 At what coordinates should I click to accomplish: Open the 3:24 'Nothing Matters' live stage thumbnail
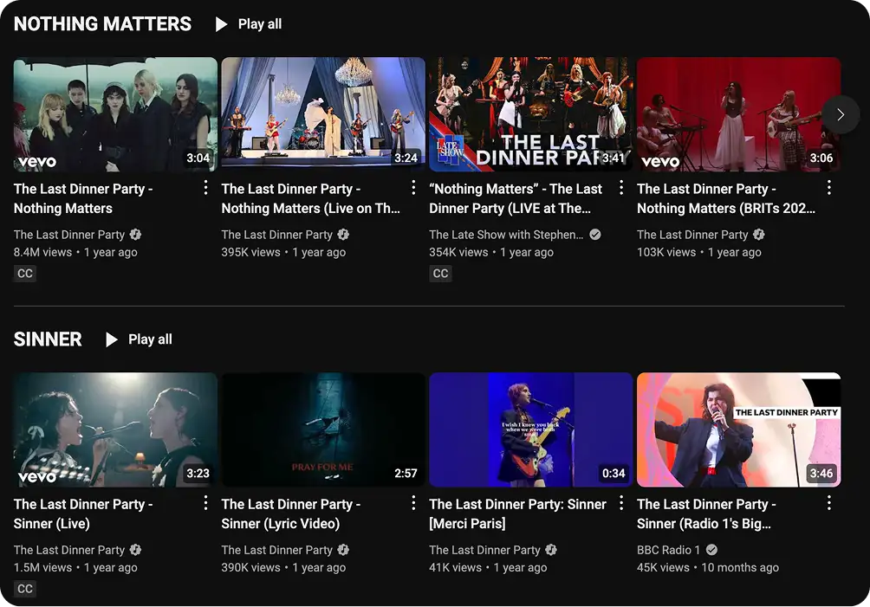point(323,115)
